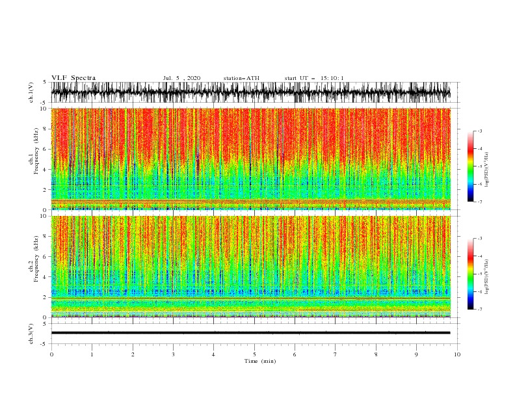Click the 'station=ATH' header label
This screenshot has height=398, width=515.
coord(241,78)
